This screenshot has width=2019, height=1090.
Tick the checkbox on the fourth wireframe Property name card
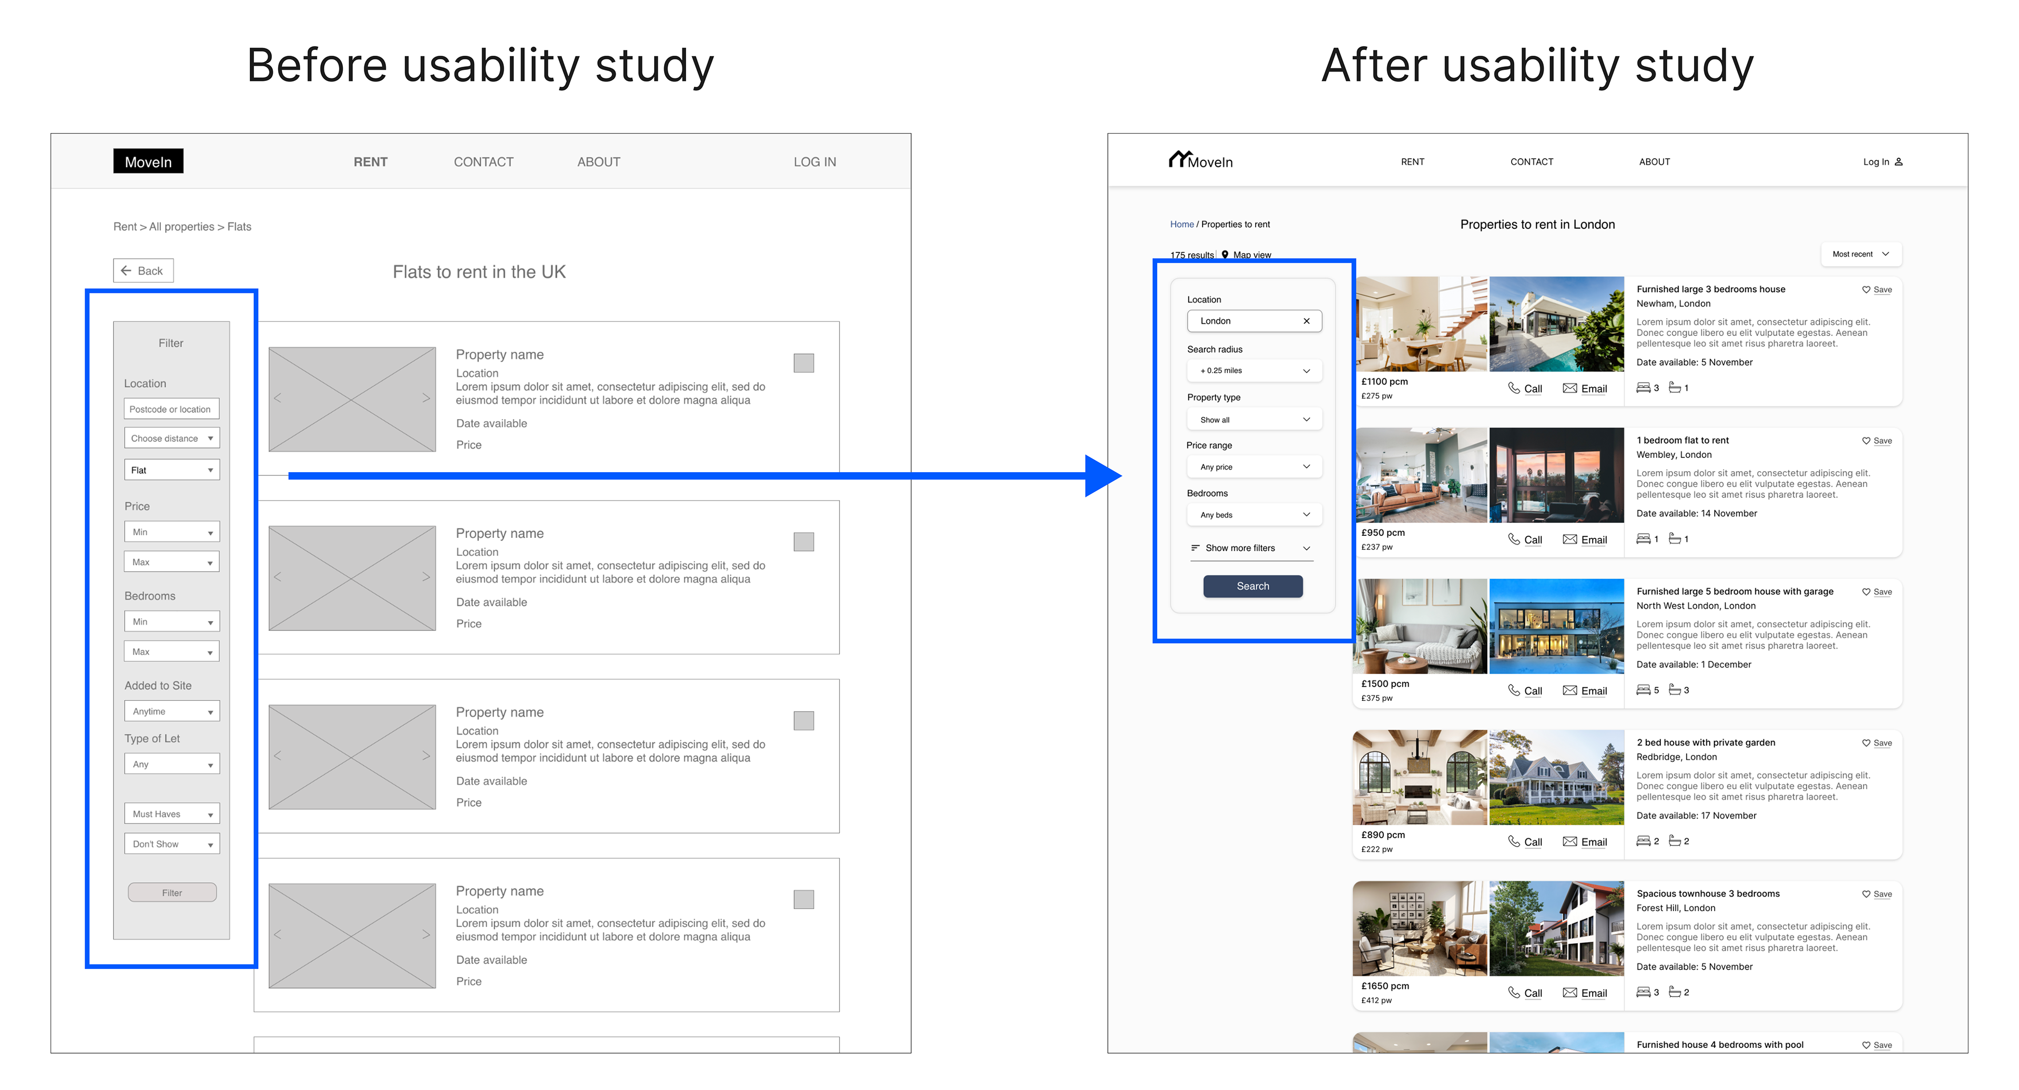click(803, 899)
